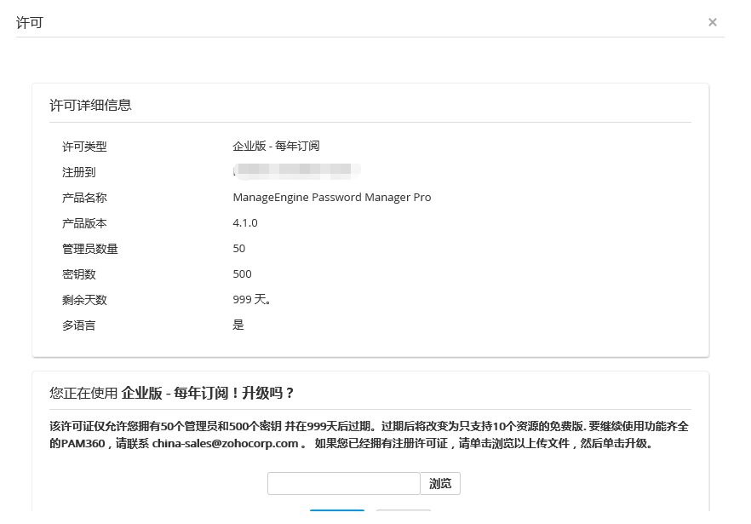Click the 多语言 label
The image size is (751, 524).
click(79, 325)
